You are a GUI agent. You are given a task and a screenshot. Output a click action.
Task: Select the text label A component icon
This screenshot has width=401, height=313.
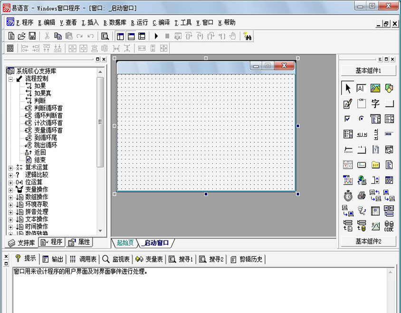[361, 88]
